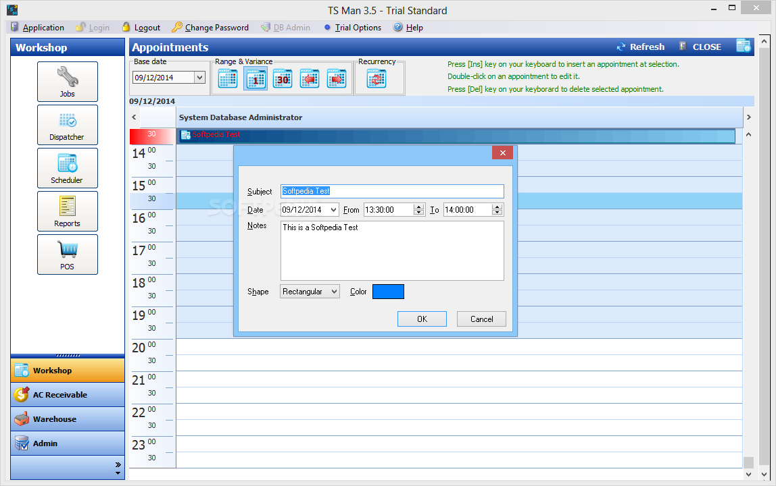The height and width of the screenshot is (486, 776).
Task: Click the Warehouse icon in sidebar
Action: click(22, 418)
